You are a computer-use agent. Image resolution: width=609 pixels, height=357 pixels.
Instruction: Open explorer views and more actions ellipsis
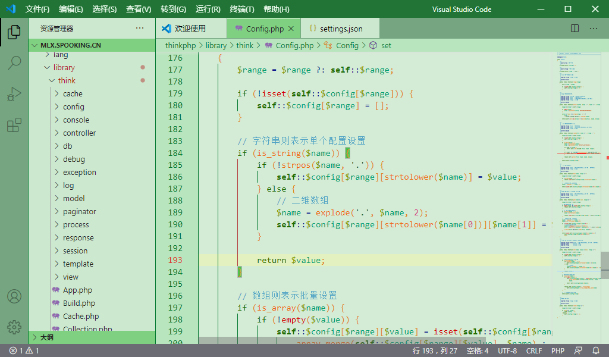coord(140,28)
